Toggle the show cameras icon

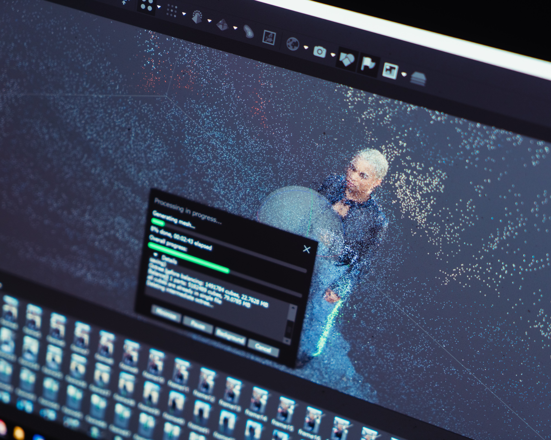(320, 51)
